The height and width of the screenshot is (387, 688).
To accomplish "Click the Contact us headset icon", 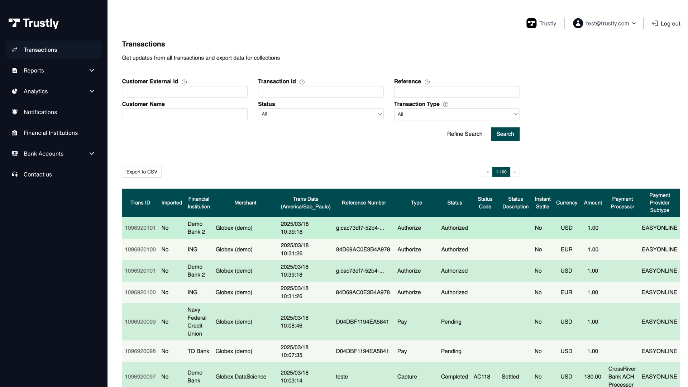I will (x=15, y=175).
